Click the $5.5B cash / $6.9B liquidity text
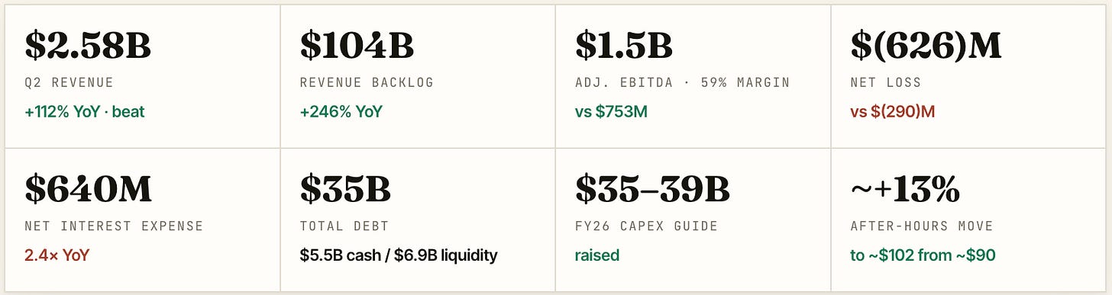The height and width of the screenshot is (295, 1112). (x=399, y=255)
